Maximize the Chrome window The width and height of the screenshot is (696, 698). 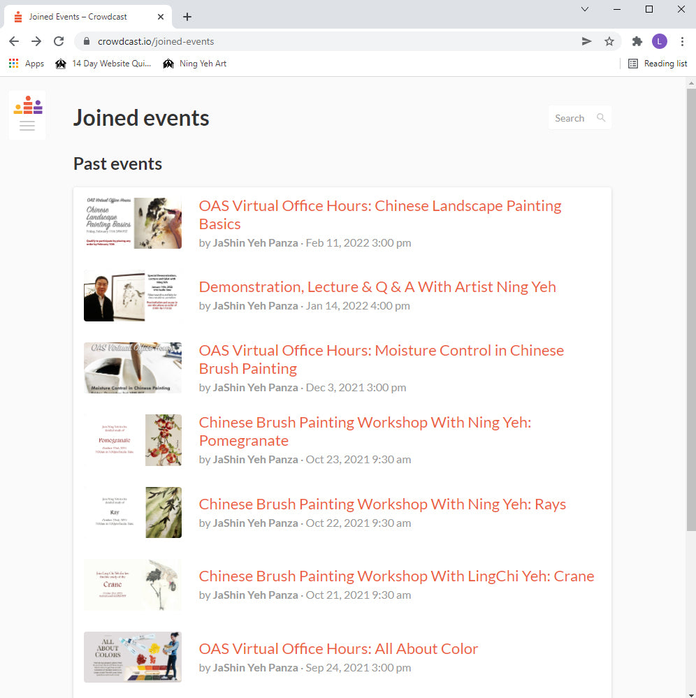[x=649, y=9]
